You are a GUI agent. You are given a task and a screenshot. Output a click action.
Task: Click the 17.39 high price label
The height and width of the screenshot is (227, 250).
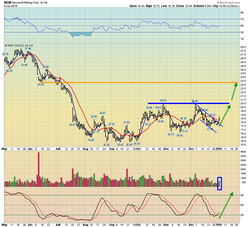(111, 124)
